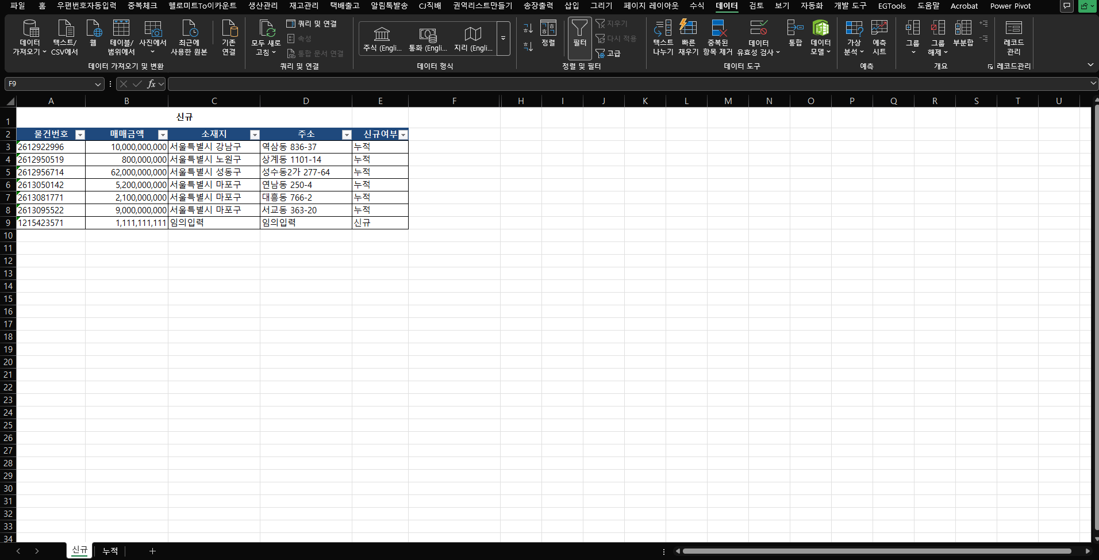Expand the 신규여부 column filter dropdown
This screenshot has width=1099, height=560.
click(x=403, y=135)
